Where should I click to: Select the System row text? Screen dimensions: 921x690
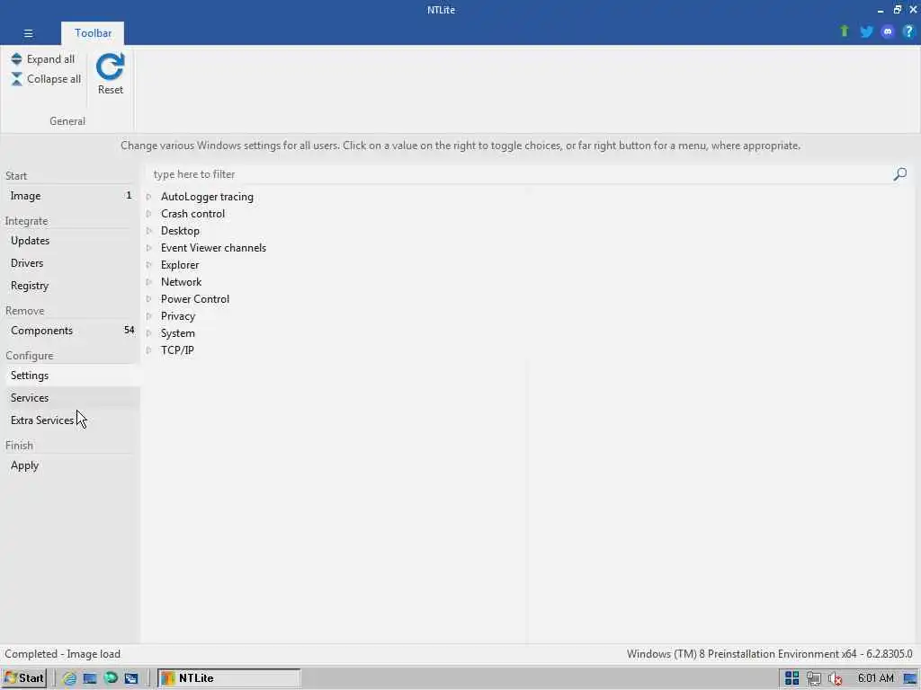coord(178,332)
